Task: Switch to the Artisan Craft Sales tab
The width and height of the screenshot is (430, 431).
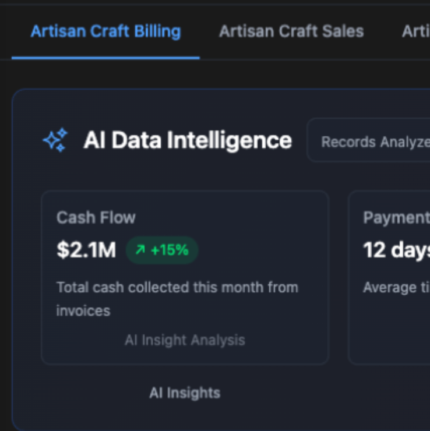Action: (291, 31)
